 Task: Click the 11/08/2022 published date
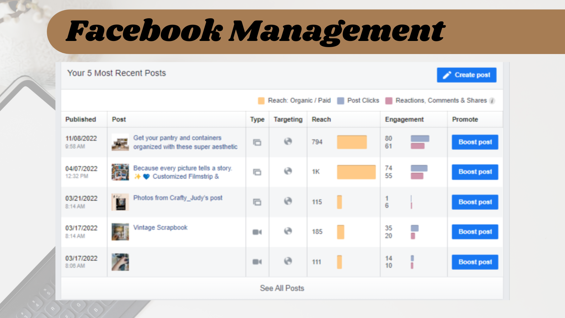pos(81,138)
